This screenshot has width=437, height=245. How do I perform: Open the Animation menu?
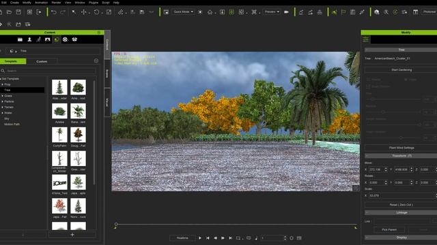coord(41,3)
